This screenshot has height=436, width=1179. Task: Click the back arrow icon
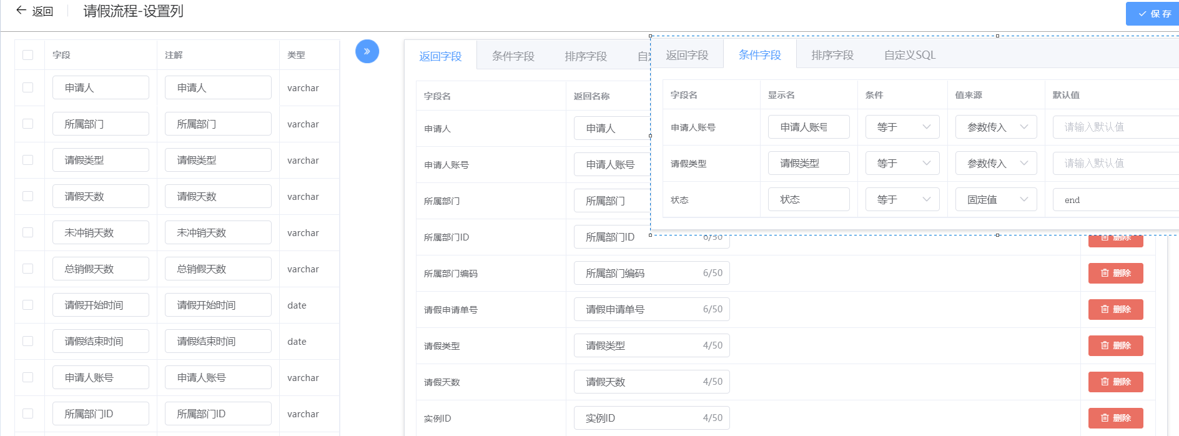[21, 11]
